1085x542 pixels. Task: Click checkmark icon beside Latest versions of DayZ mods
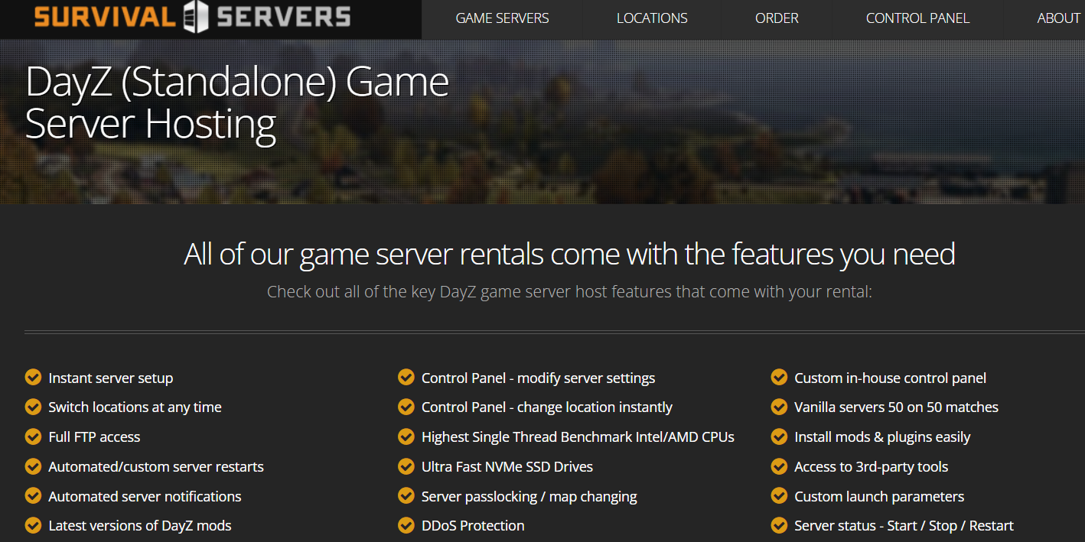[x=33, y=525]
